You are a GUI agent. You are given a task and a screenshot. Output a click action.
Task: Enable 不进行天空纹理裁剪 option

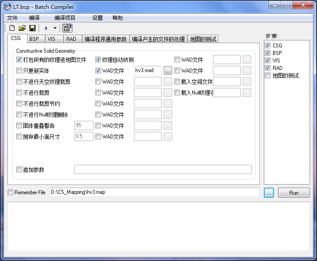pos(19,82)
